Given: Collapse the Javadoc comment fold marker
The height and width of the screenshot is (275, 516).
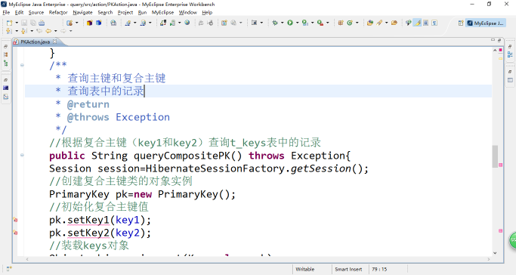Looking at the screenshot, I should pos(22,65).
